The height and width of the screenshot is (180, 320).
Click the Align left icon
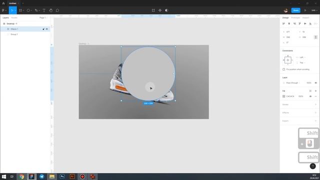click(283, 23)
